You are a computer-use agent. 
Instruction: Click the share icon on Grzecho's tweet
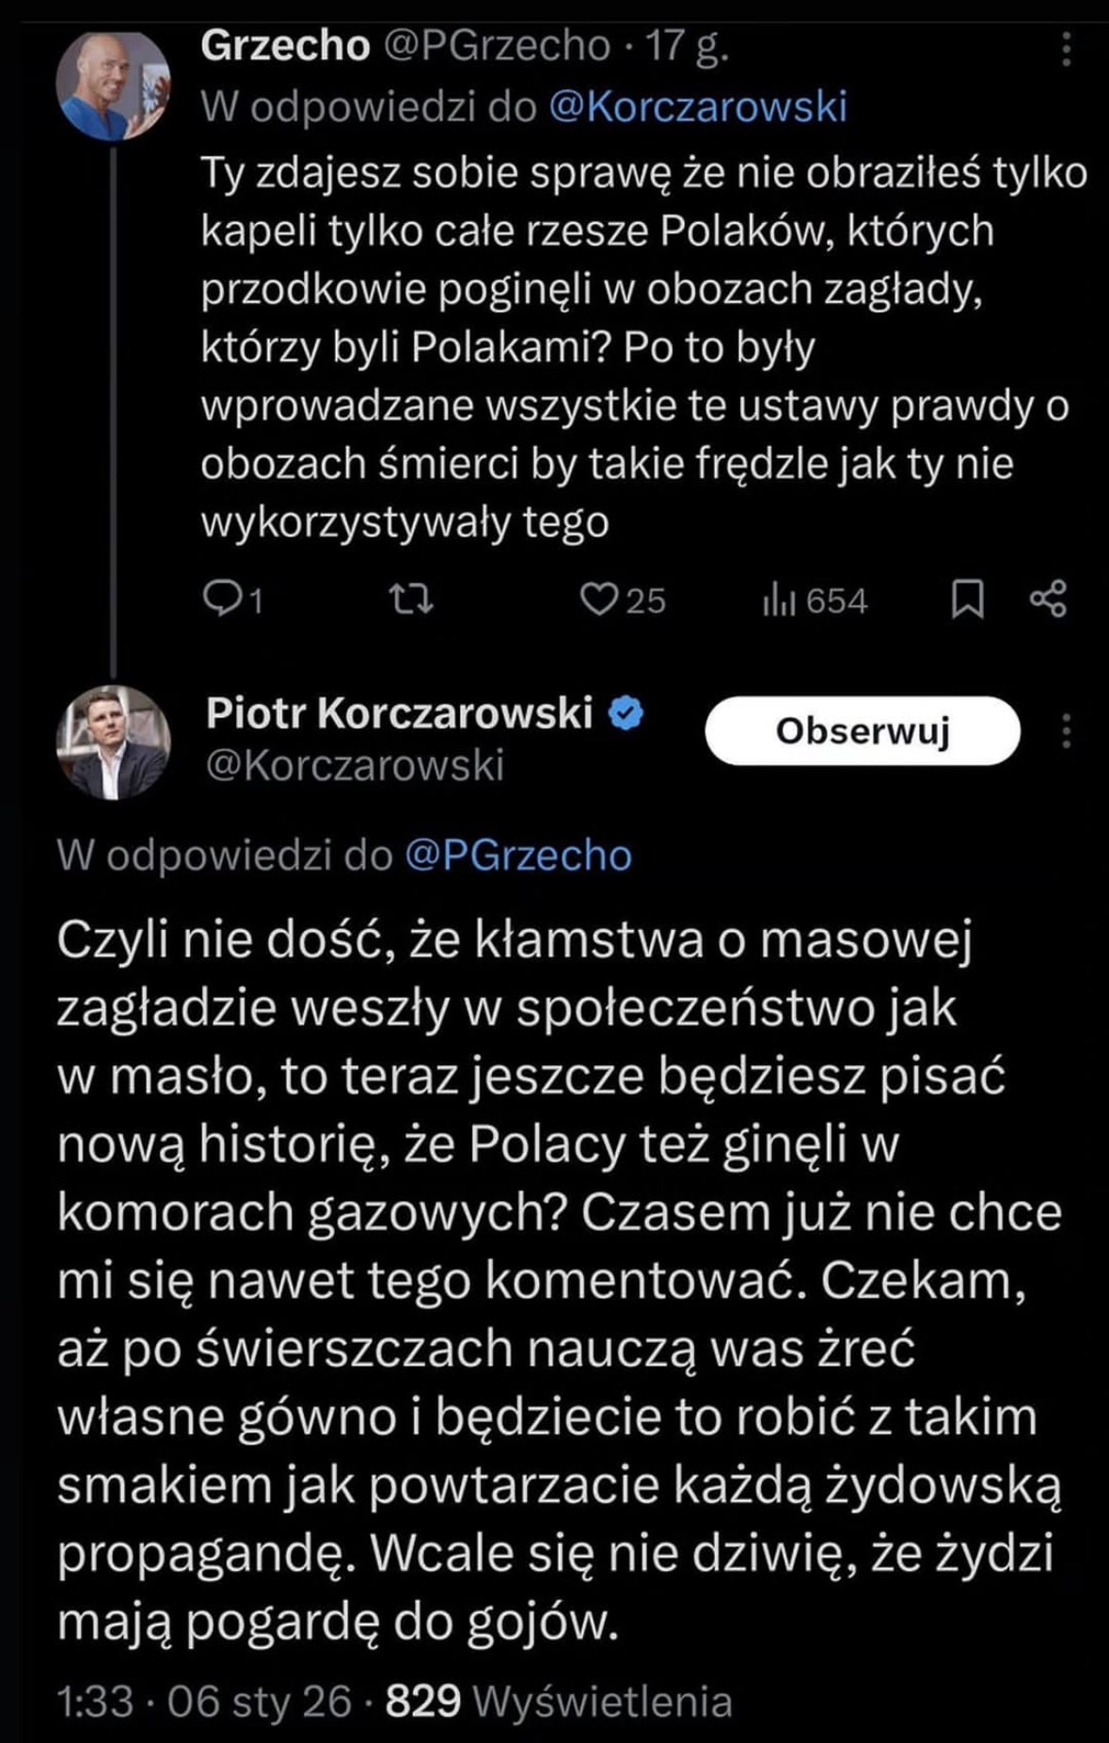point(1048,599)
